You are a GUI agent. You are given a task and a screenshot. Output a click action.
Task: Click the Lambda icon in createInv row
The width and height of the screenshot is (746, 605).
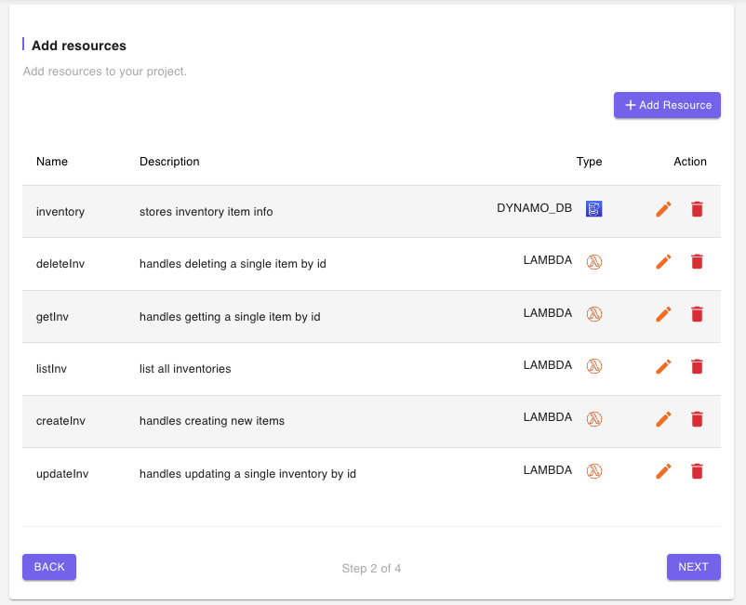pos(593,419)
